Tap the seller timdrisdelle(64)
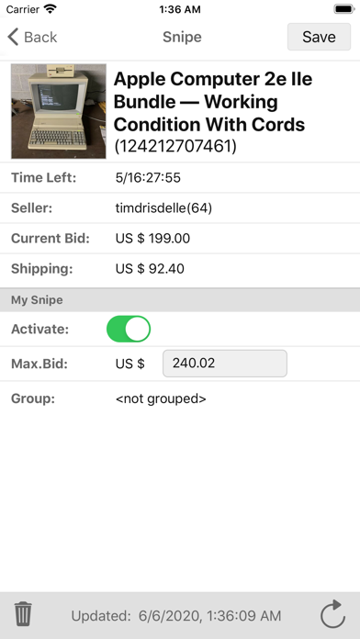This screenshot has height=639, width=360. coord(163,208)
